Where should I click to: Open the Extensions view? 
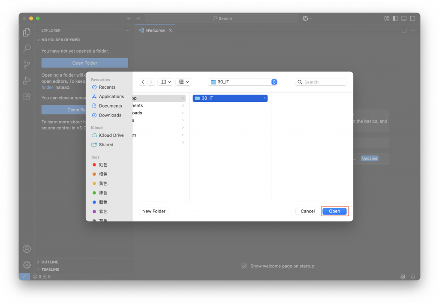tap(27, 97)
